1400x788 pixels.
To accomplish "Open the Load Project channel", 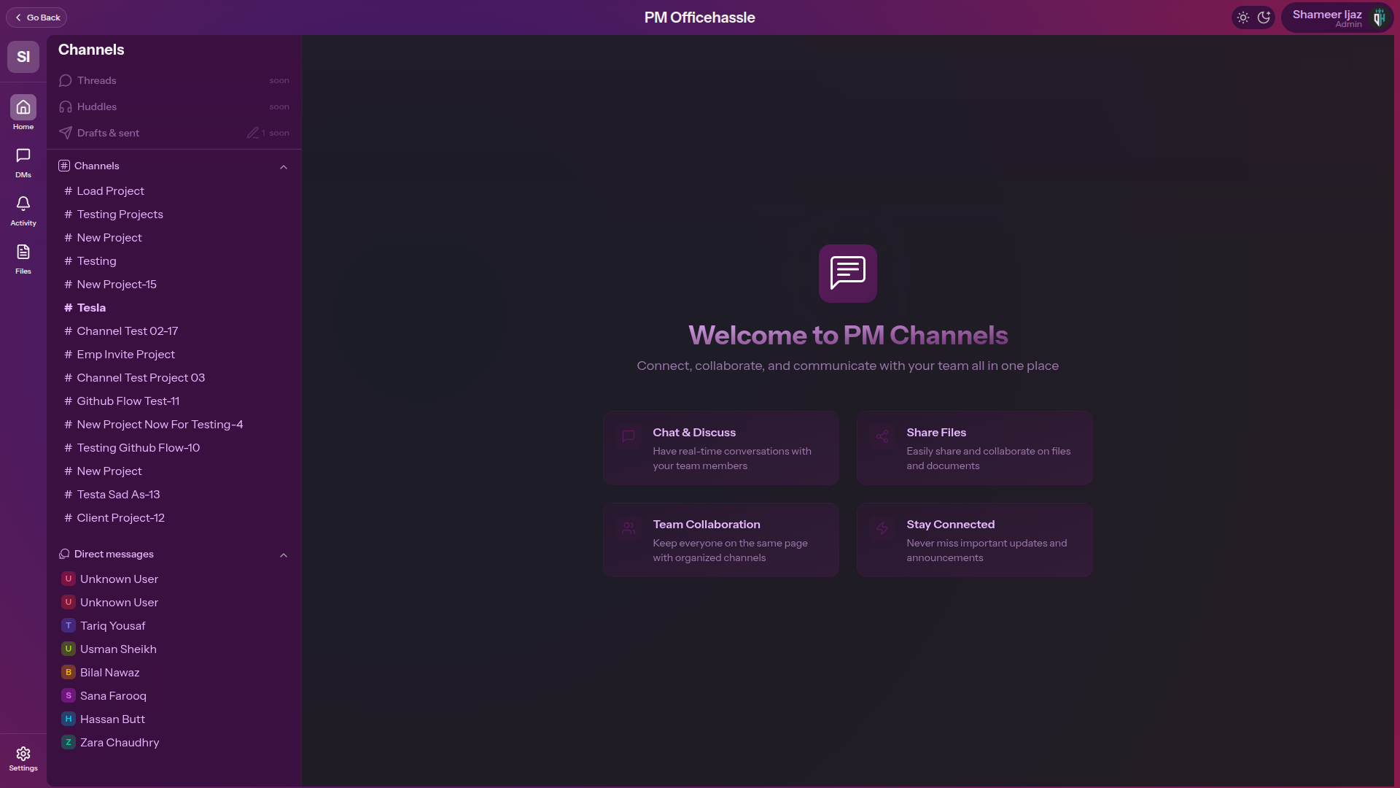I will coord(174,191).
